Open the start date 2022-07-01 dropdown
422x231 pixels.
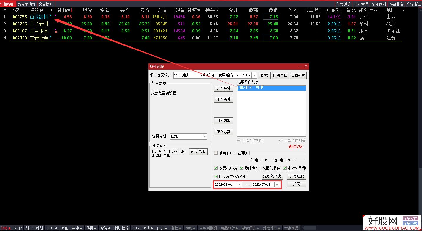239,185
